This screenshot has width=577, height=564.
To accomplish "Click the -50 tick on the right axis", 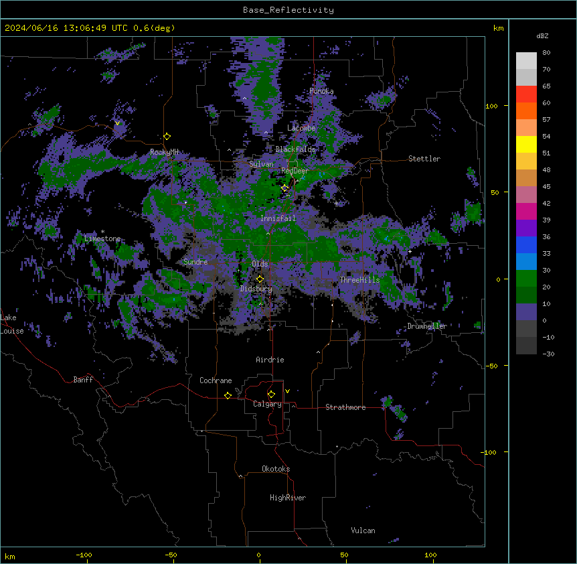I will pos(491,366).
